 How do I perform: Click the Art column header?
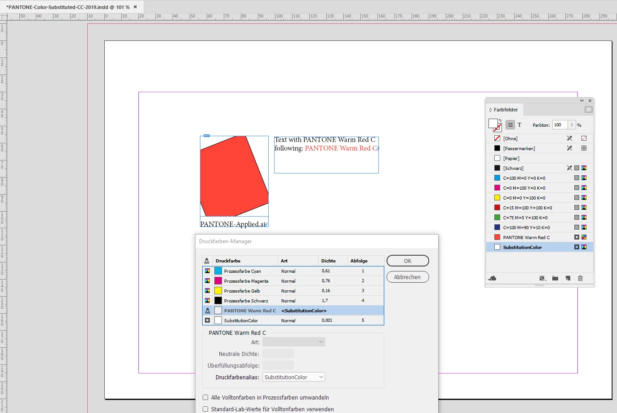[x=298, y=261]
